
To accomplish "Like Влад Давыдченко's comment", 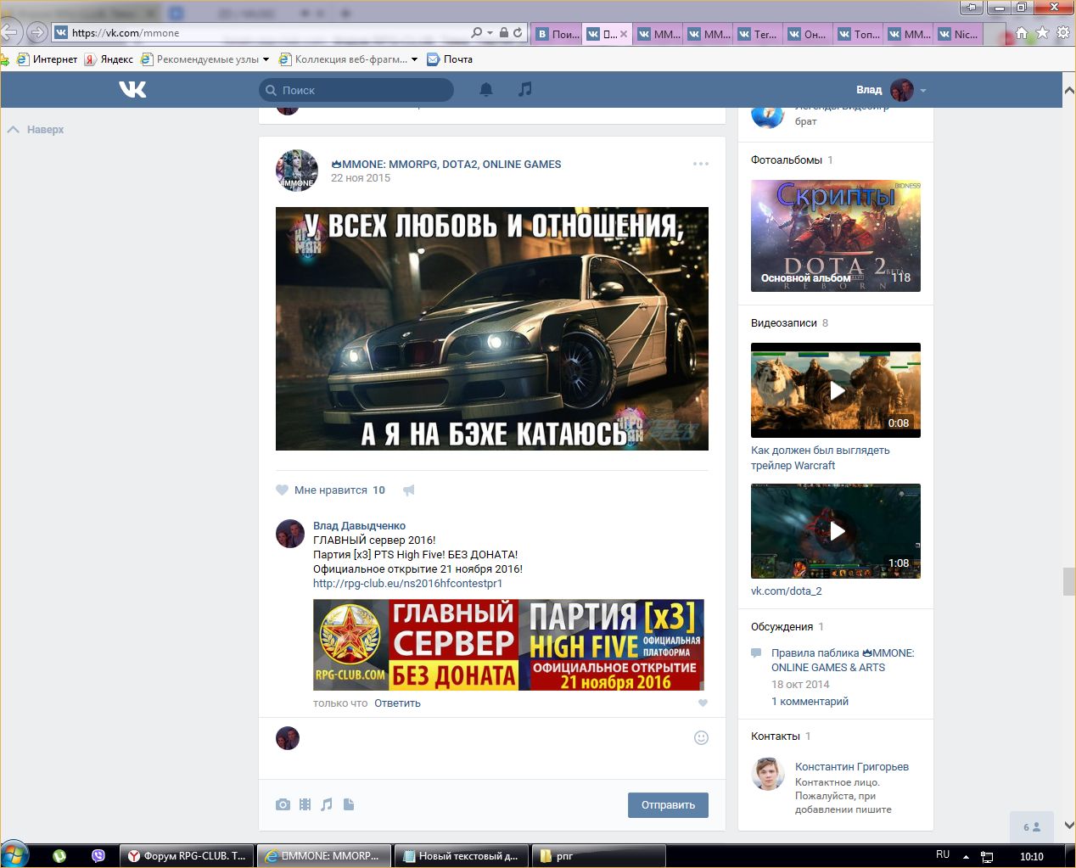I will 703,703.
